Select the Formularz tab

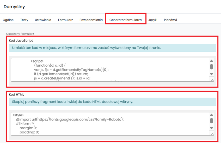(x=65, y=20)
